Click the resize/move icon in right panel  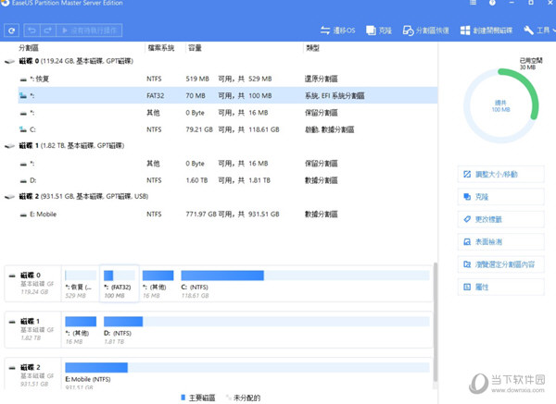pos(467,174)
